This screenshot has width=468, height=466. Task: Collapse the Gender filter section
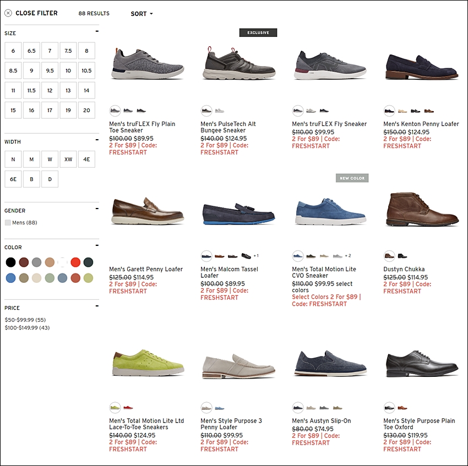pyautogui.click(x=97, y=209)
